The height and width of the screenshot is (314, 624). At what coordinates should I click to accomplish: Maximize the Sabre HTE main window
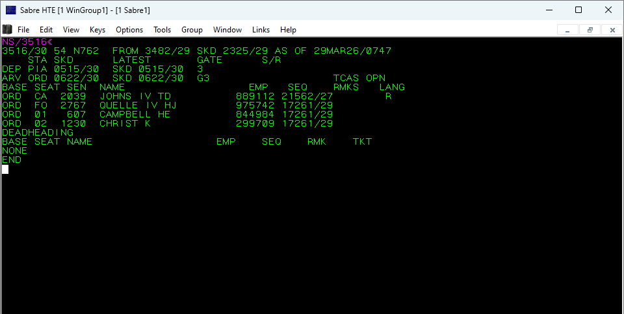coord(578,10)
